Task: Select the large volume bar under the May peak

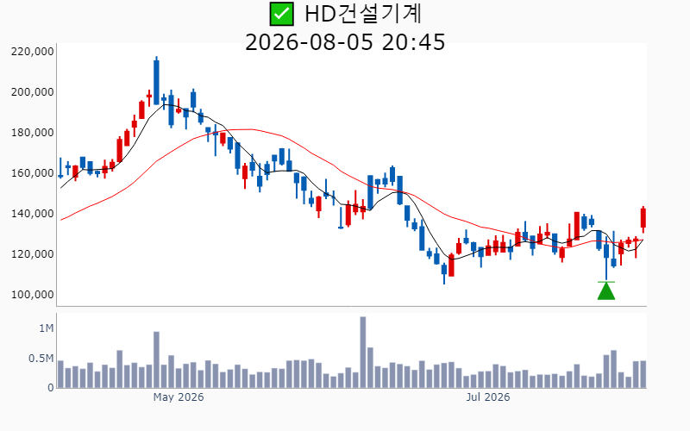Action: pos(156,359)
